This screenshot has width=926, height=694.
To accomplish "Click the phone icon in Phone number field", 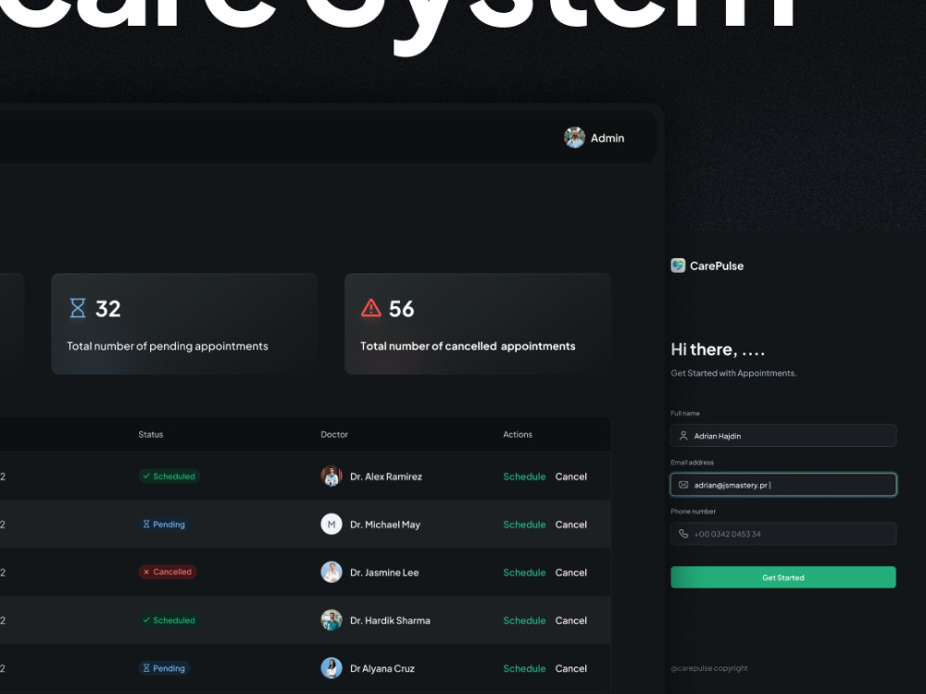I will (x=683, y=534).
